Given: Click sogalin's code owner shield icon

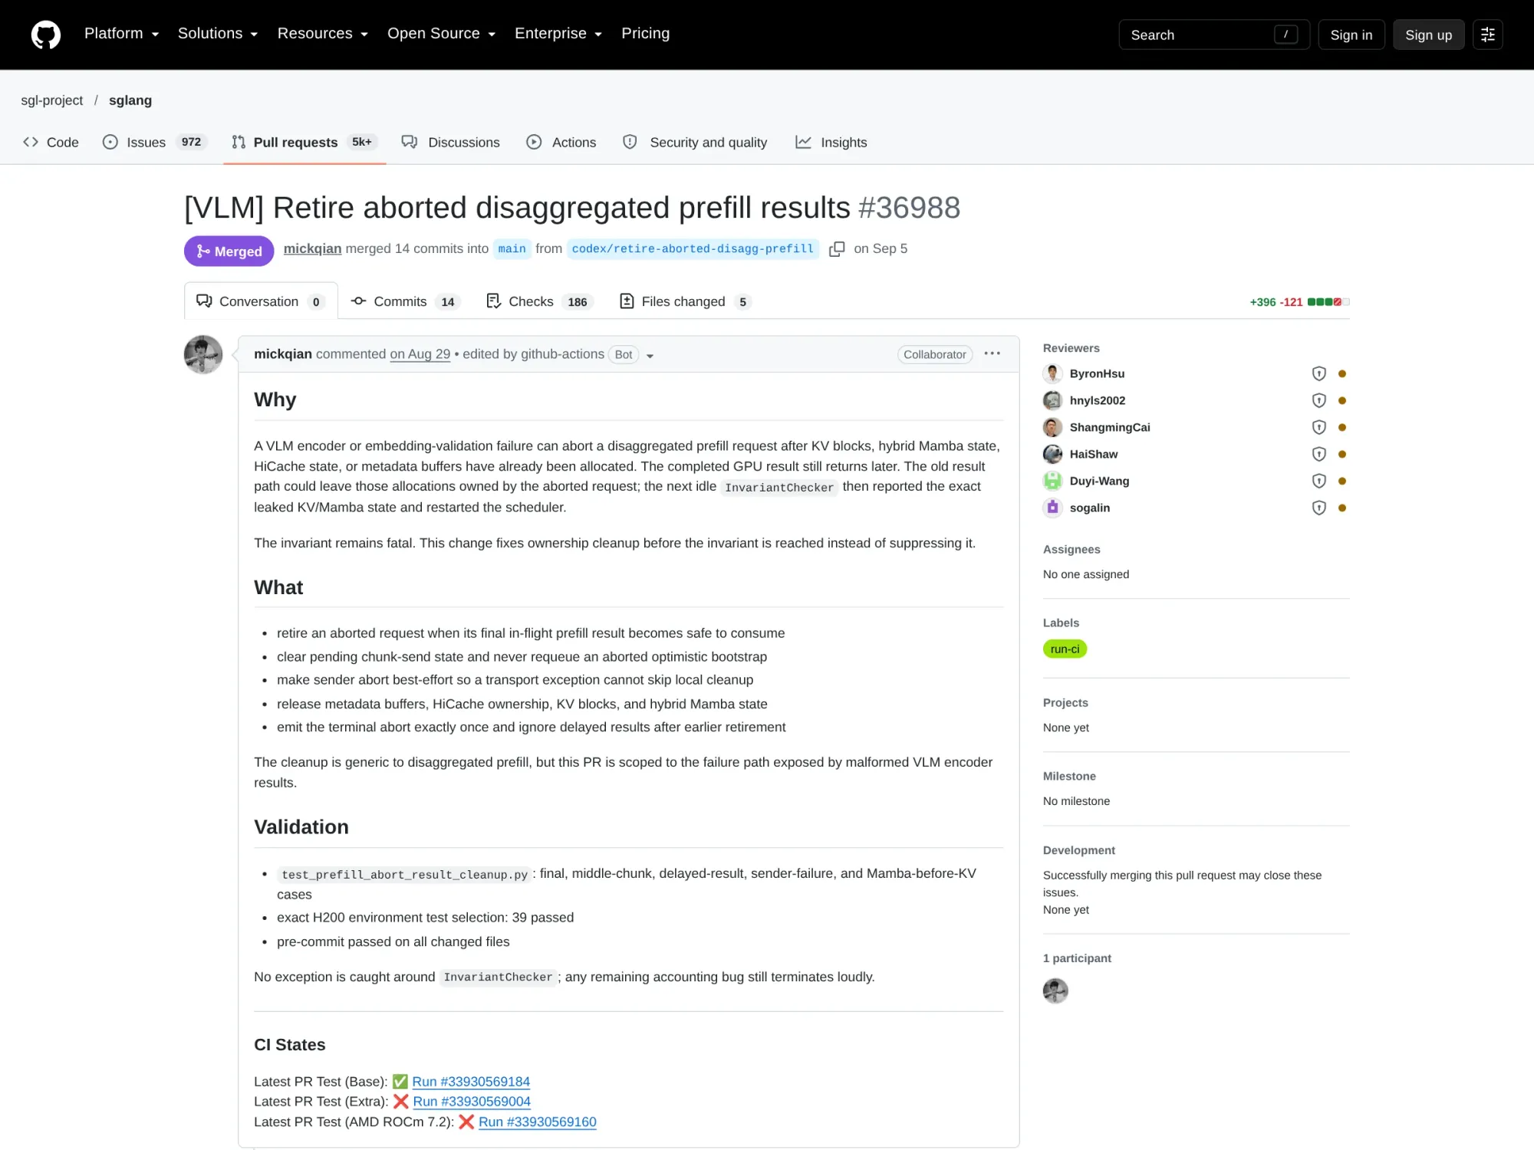Looking at the screenshot, I should click(1318, 508).
